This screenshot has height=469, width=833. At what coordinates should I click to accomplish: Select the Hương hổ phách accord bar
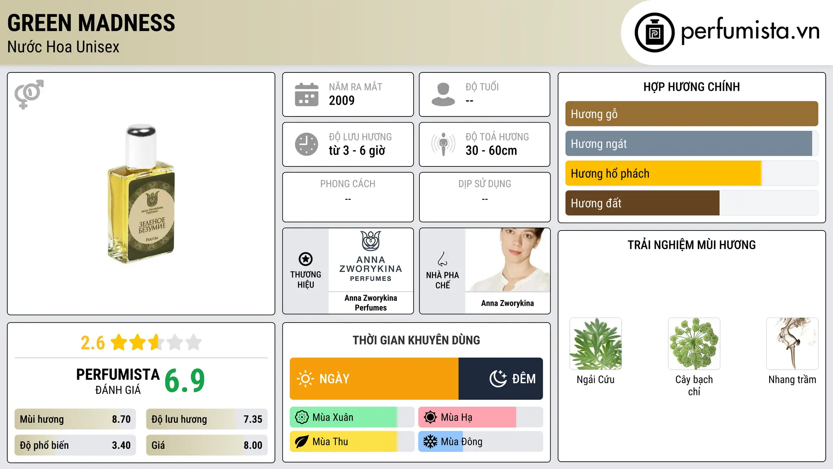coord(691,173)
